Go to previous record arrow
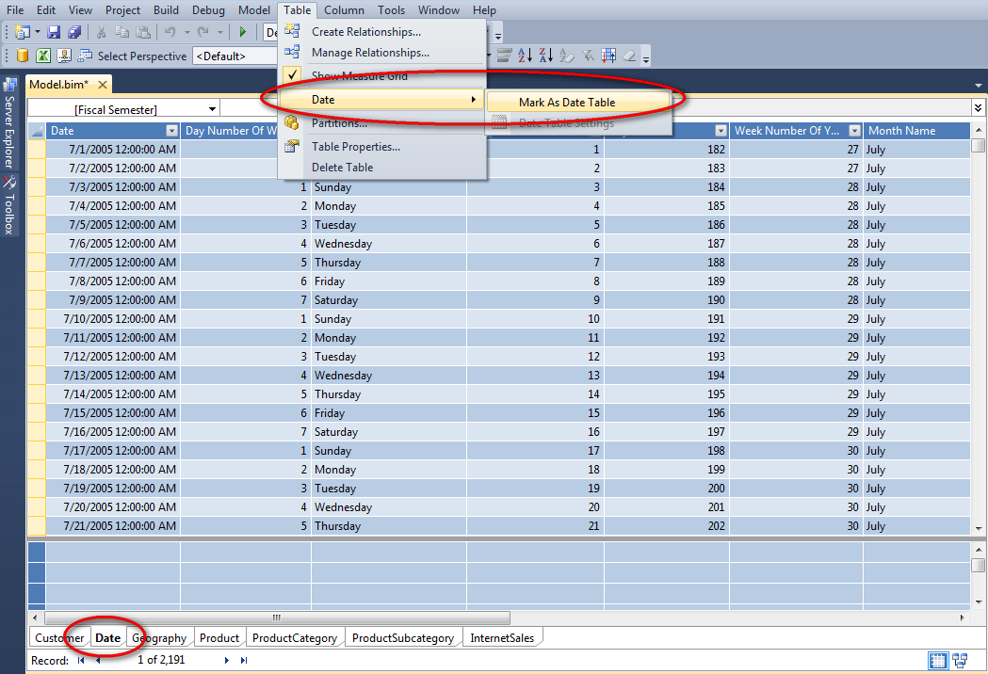 98,660
